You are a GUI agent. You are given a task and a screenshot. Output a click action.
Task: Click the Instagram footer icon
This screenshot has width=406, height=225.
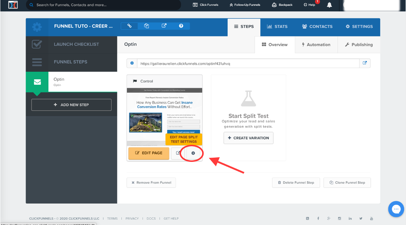(340, 219)
